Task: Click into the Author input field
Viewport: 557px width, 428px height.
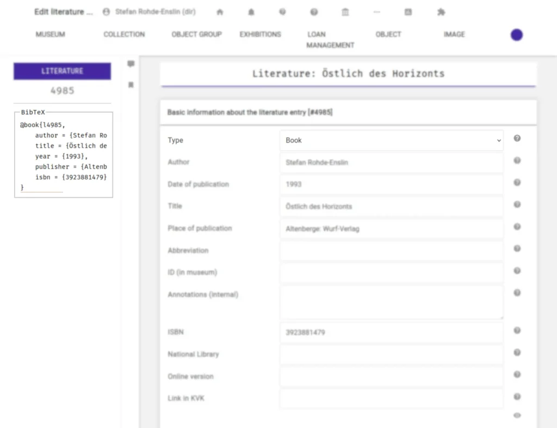Action: pos(392,162)
